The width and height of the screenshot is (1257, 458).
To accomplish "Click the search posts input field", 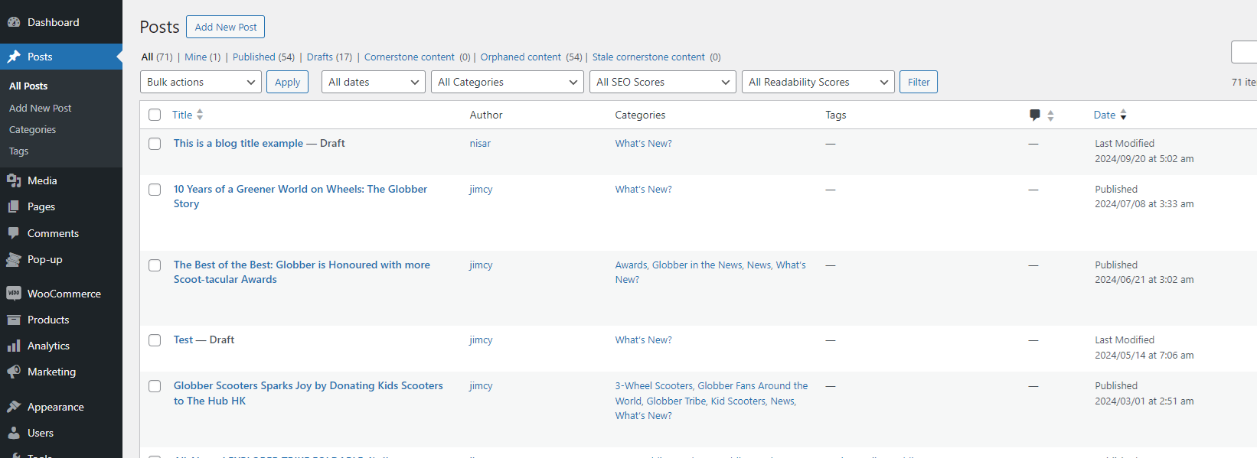I will click(x=1244, y=52).
